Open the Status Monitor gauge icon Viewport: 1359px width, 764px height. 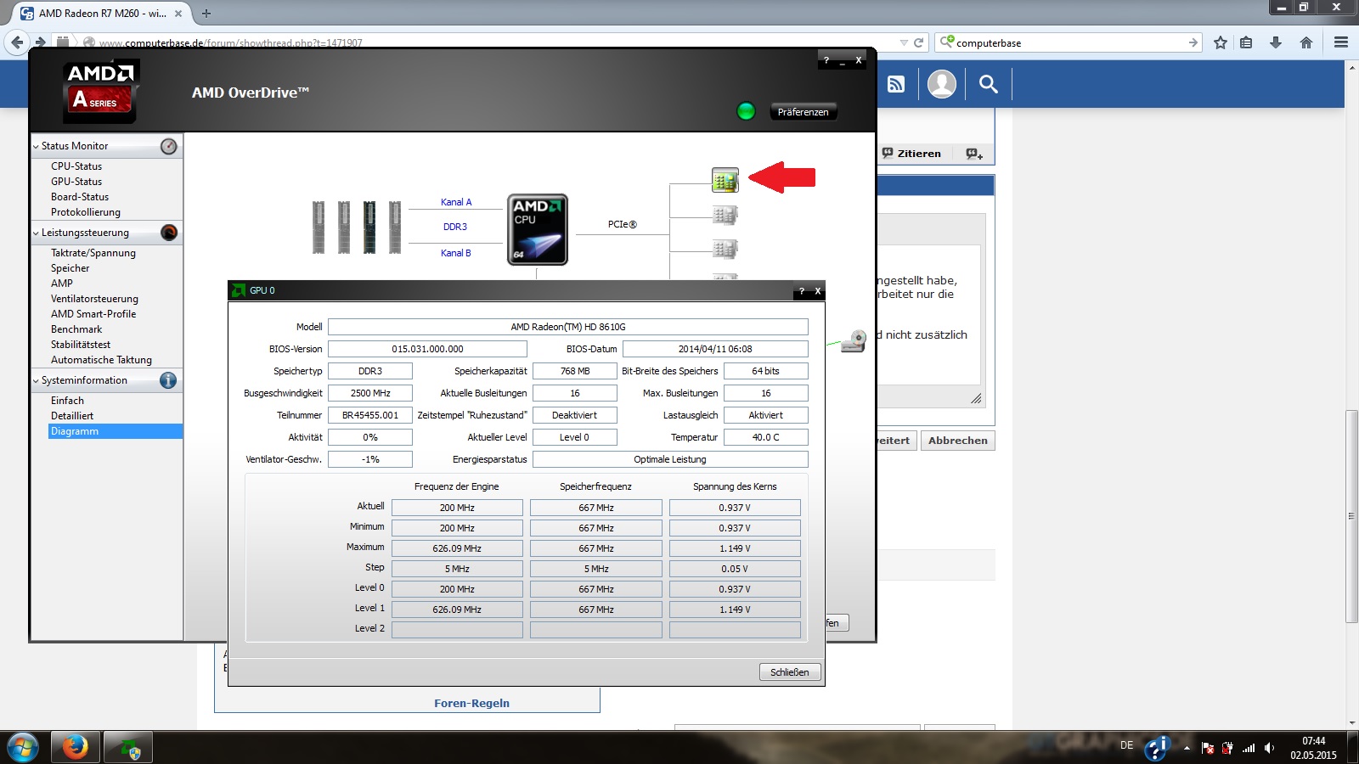click(169, 146)
